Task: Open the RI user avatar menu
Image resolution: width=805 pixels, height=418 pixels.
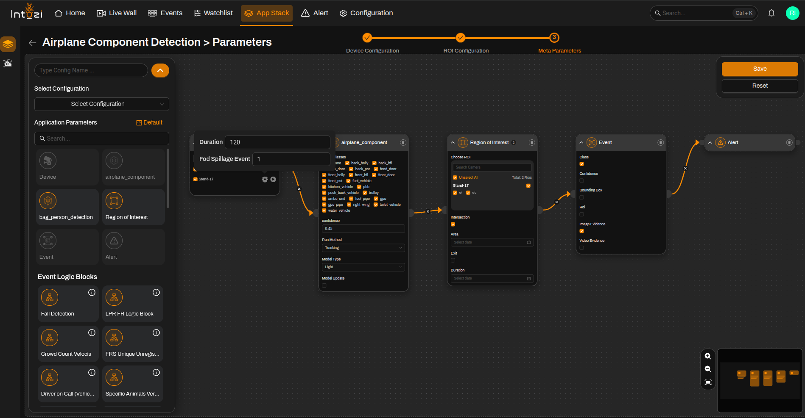Action: 792,13
